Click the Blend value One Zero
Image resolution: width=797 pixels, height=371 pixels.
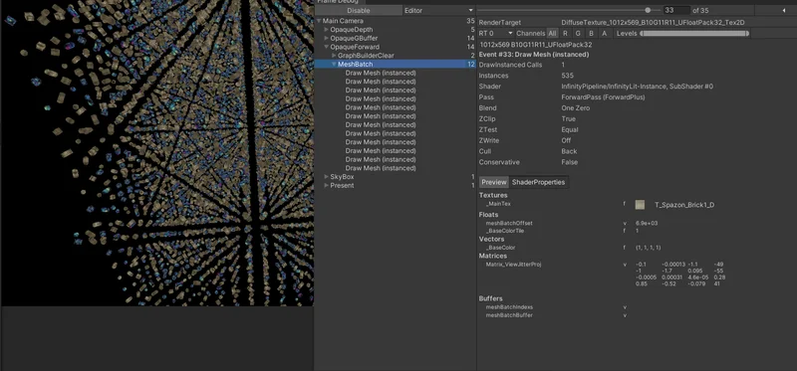click(x=576, y=108)
